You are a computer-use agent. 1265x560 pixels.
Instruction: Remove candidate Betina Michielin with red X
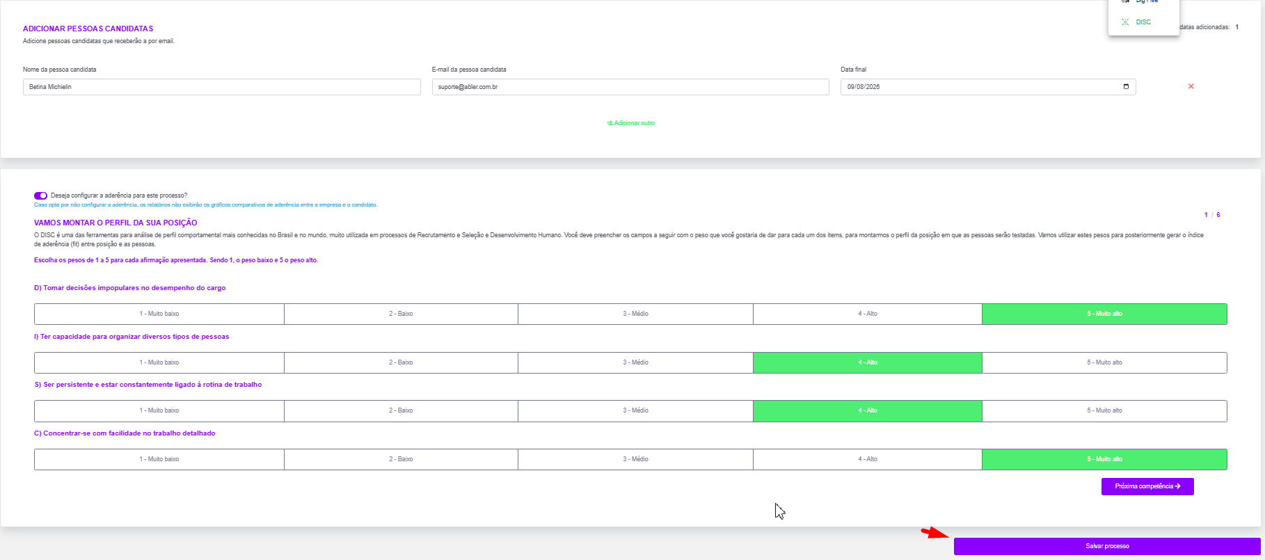(1191, 86)
